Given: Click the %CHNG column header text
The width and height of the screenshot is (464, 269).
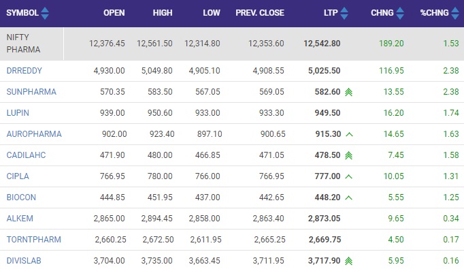Looking at the screenshot, I should tap(435, 13).
